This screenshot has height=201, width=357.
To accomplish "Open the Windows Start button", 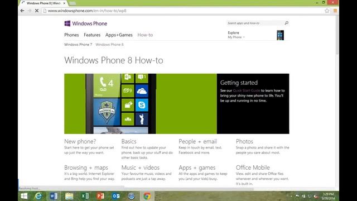I will (24, 196).
